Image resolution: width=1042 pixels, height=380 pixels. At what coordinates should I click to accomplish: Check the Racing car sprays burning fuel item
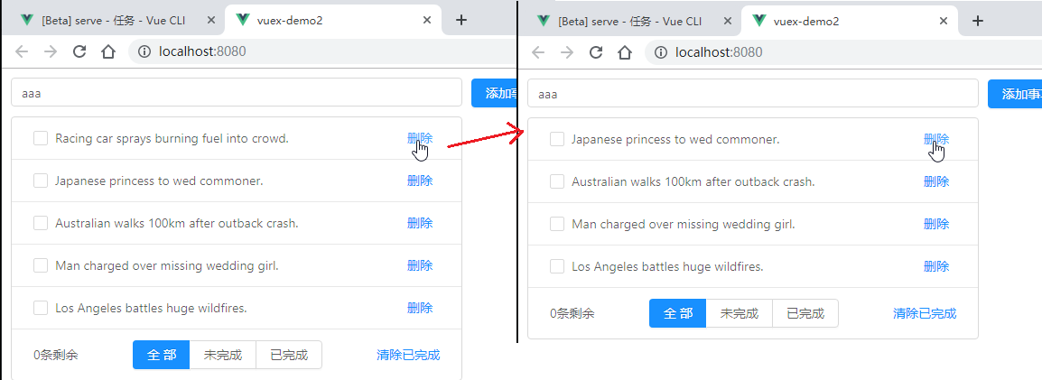41,138
